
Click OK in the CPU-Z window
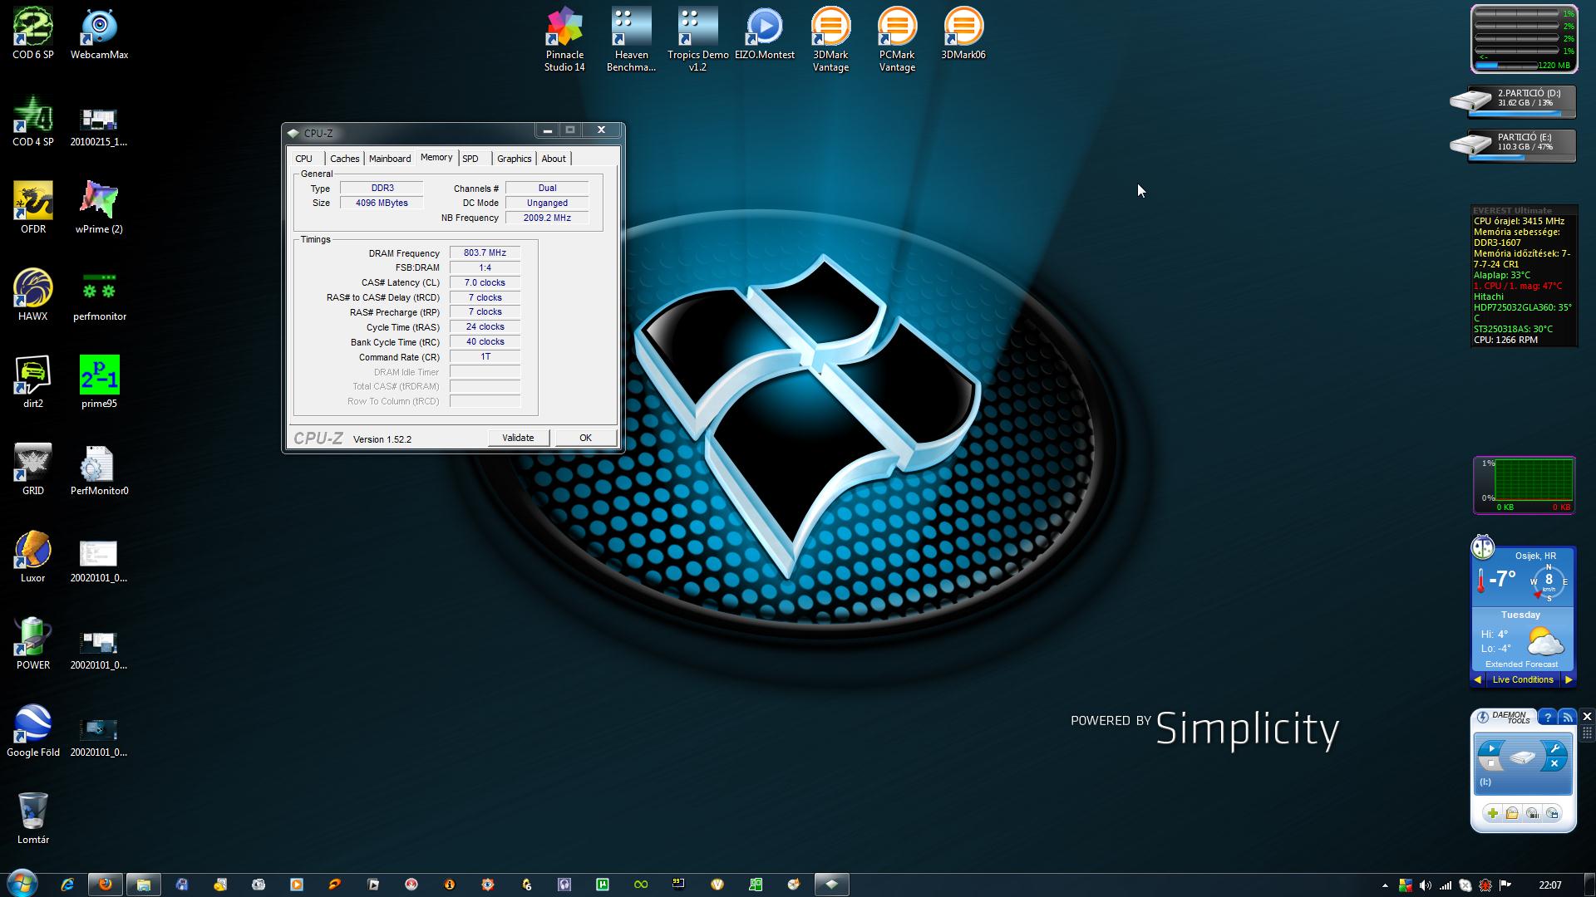click(x=585, y=438)
